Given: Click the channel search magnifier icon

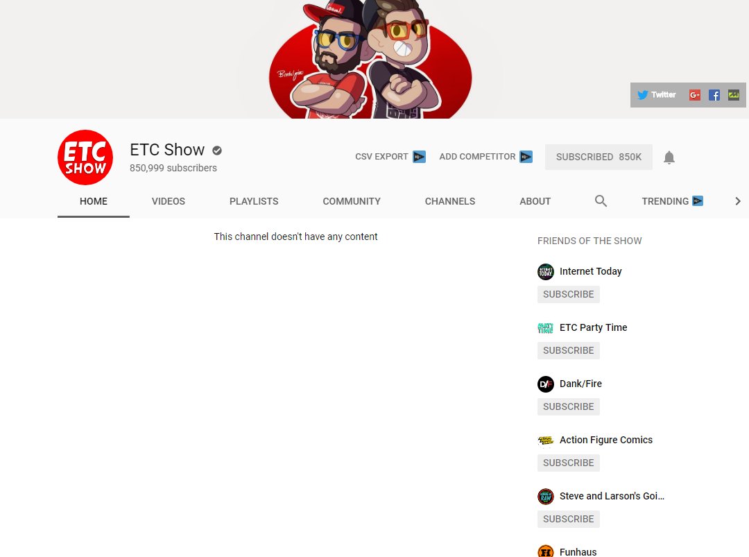Looking at the screenshot, I should pyautogui.click(x=601, y=201).
